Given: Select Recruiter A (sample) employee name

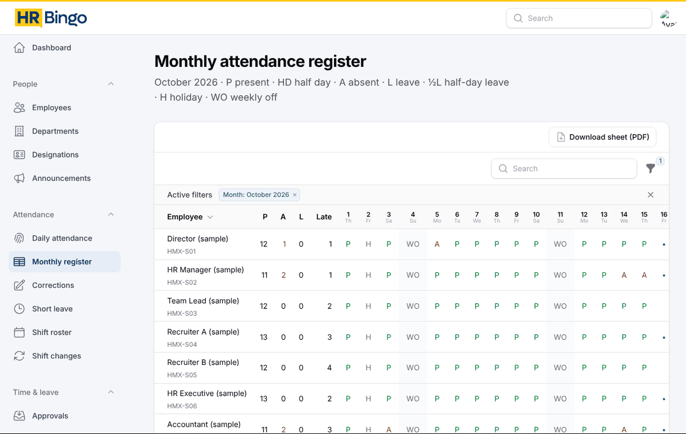Looking at the screenshot, I should [x=203, y=332].
